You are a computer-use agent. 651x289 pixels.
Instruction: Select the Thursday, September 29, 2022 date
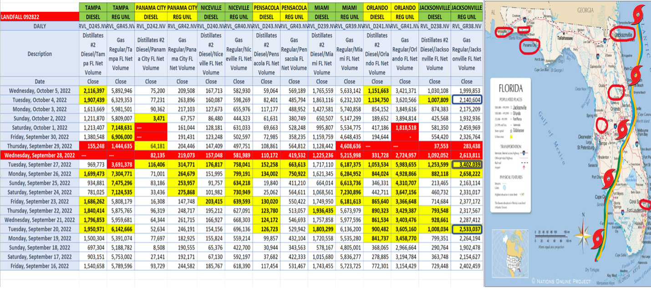click(x=40, y=146)
